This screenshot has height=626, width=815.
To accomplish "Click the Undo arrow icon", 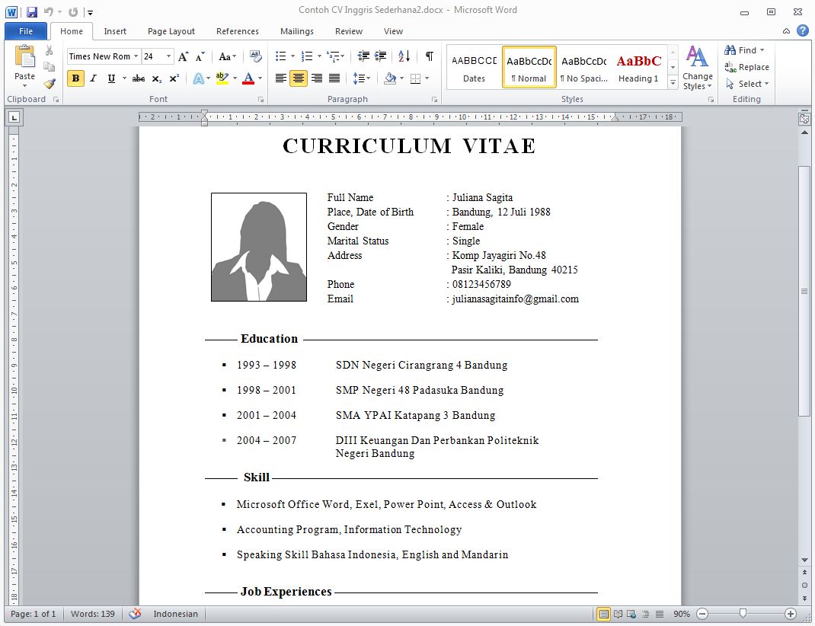I will point(49,11).
